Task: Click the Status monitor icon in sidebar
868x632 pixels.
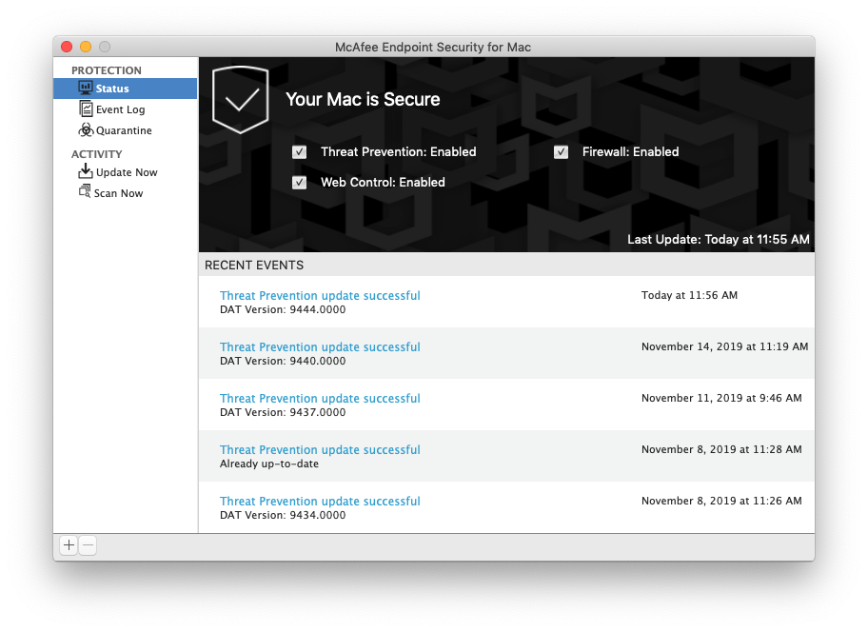Action: pyautogui.click(x=86, y=89)
